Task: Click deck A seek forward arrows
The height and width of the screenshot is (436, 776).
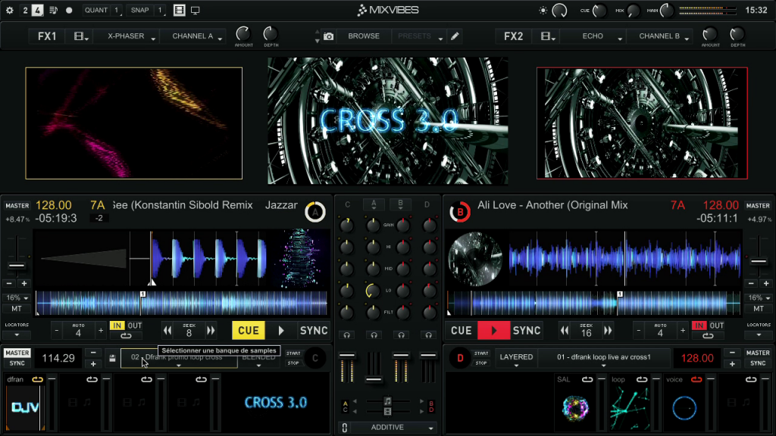Action: (211, 331)
